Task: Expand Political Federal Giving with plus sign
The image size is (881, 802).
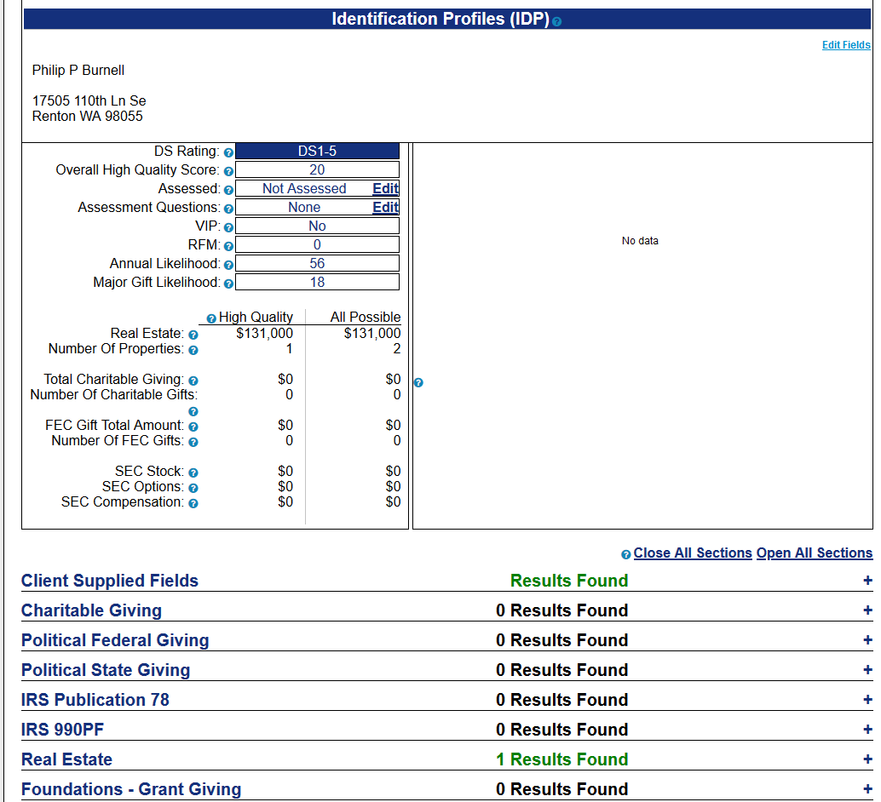Action: [x=867, y=640]
